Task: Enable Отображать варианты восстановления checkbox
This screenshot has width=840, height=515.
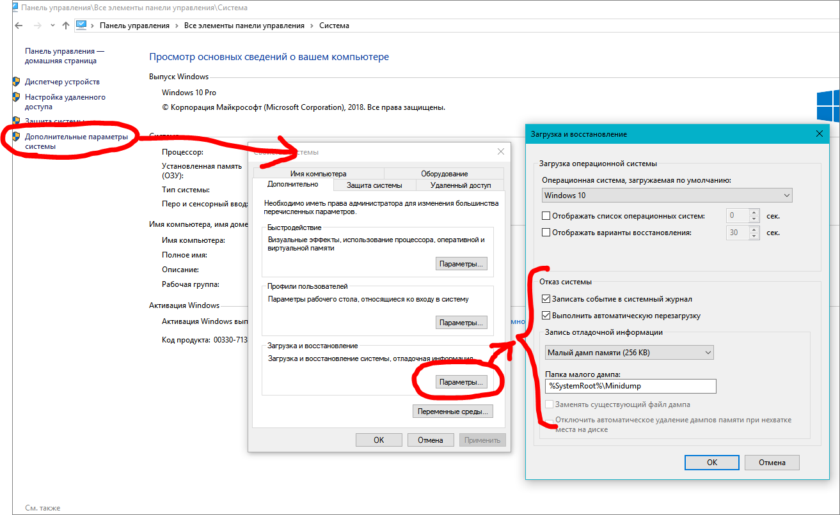Action: pyautogui.click(x=546, y=233)
